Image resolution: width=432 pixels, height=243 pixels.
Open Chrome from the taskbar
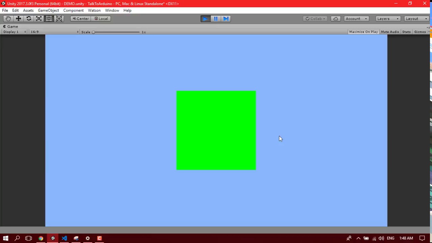point(41,238)
